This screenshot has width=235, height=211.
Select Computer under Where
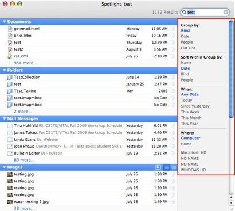click(x=190, y=138)
